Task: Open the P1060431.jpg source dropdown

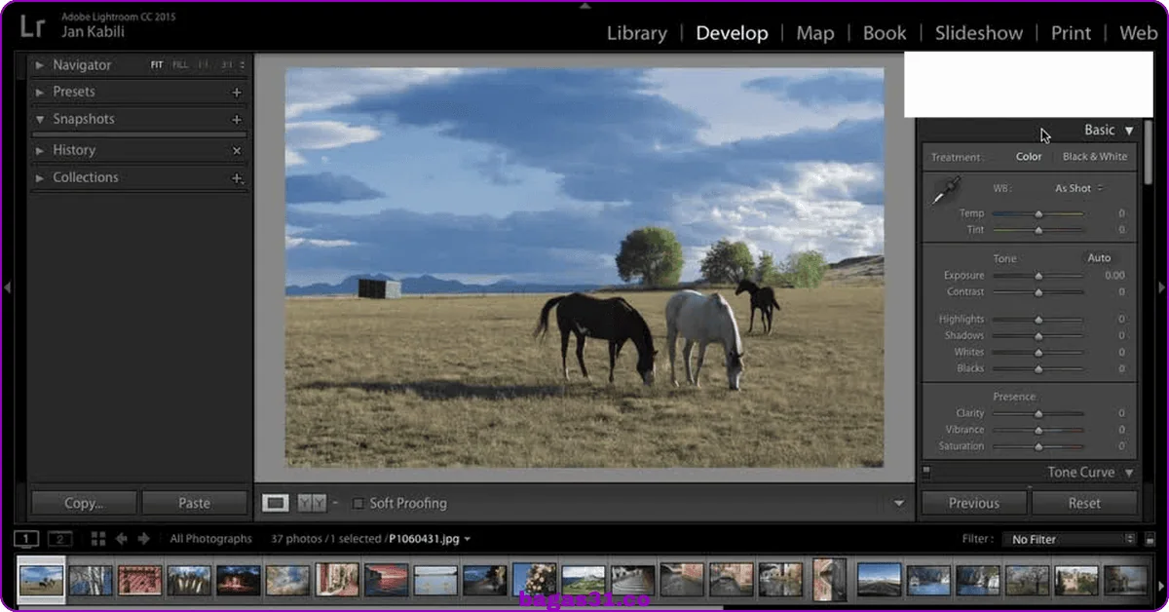Action: coord(430,539)
